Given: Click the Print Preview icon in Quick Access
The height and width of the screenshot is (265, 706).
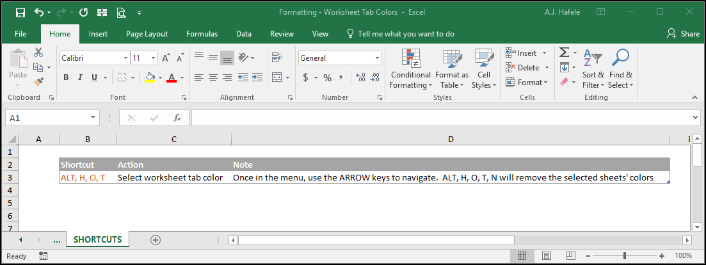Looking at the screenshot, I should (x=121, y=13).
